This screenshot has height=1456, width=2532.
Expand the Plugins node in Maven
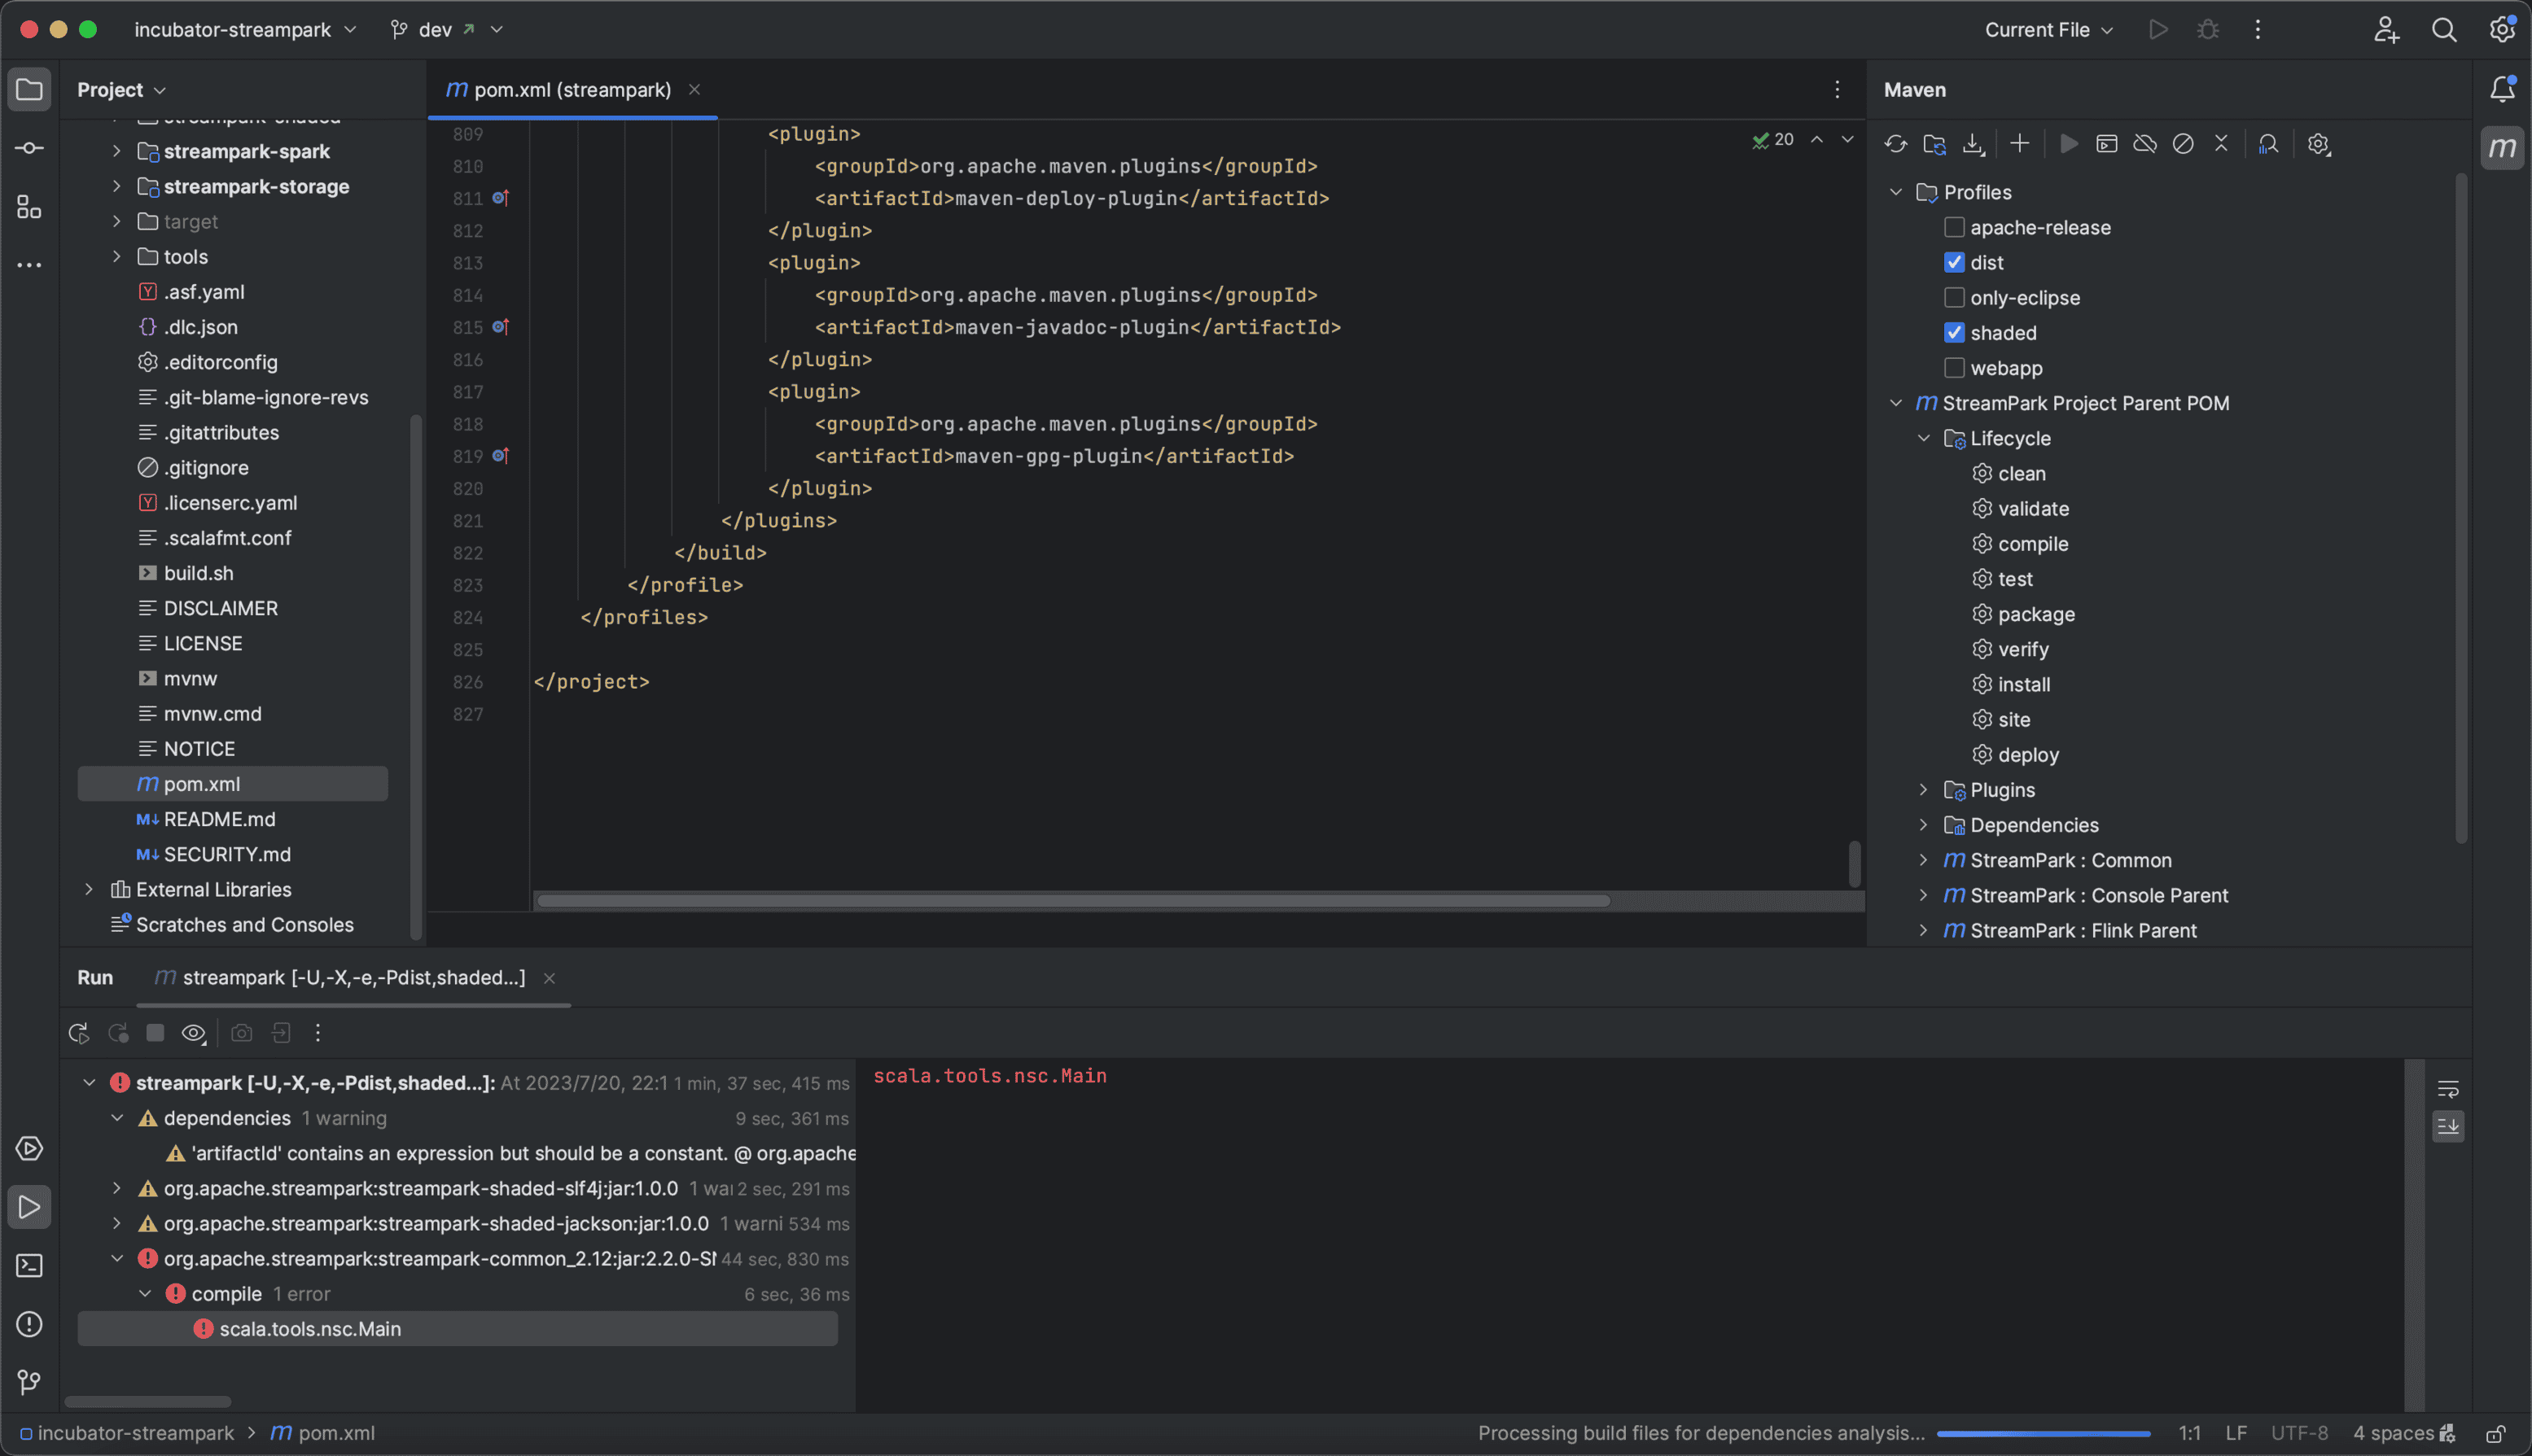(x=1923, y=790)
